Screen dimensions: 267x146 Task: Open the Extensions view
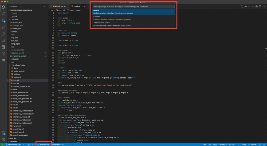tap(3, 34)
